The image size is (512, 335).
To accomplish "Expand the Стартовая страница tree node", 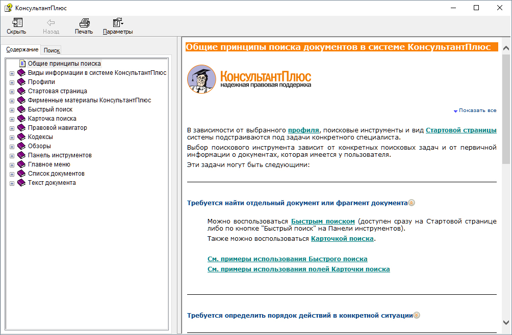I will point(12,92).
